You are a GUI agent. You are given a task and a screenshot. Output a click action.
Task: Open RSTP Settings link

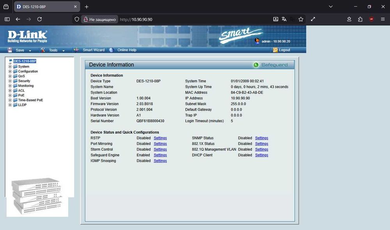(160, 138)
